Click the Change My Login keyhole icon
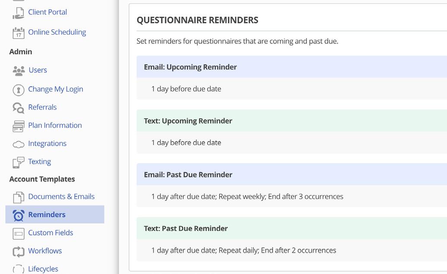 pyautogui.click(x=18, y=90)
